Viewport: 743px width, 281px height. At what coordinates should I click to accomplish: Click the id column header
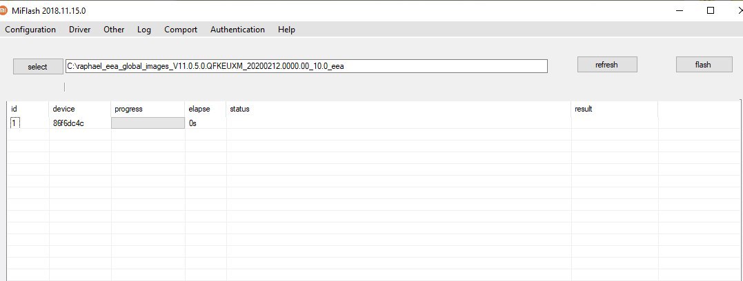coord(28,109)
